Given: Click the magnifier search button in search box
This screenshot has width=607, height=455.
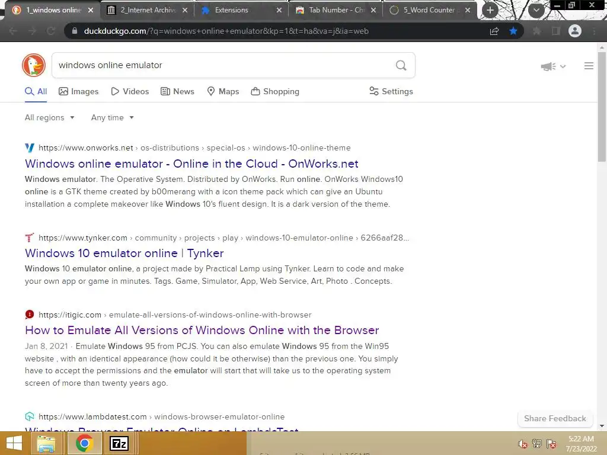Looking at the screenshot, I should click(x=401, y=65).
